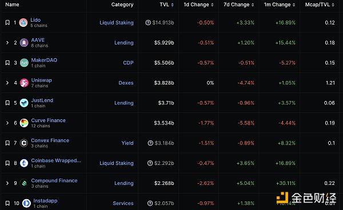The width and height of the screenshot is (343, 210).
Task: Open the Compound Finance protocol link
Action: click(54, 180)
